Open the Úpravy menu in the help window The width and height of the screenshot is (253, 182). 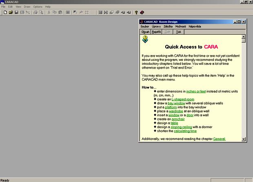click(x=156, y=27)
